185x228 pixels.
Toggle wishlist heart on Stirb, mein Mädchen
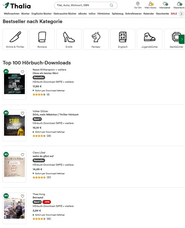[x=23, y=113]
